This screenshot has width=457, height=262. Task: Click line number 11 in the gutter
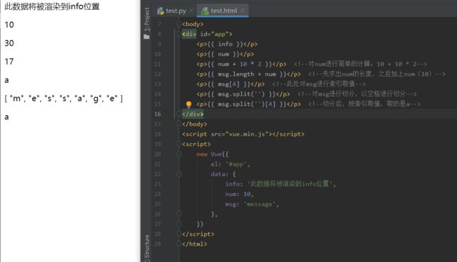point(157,64)
